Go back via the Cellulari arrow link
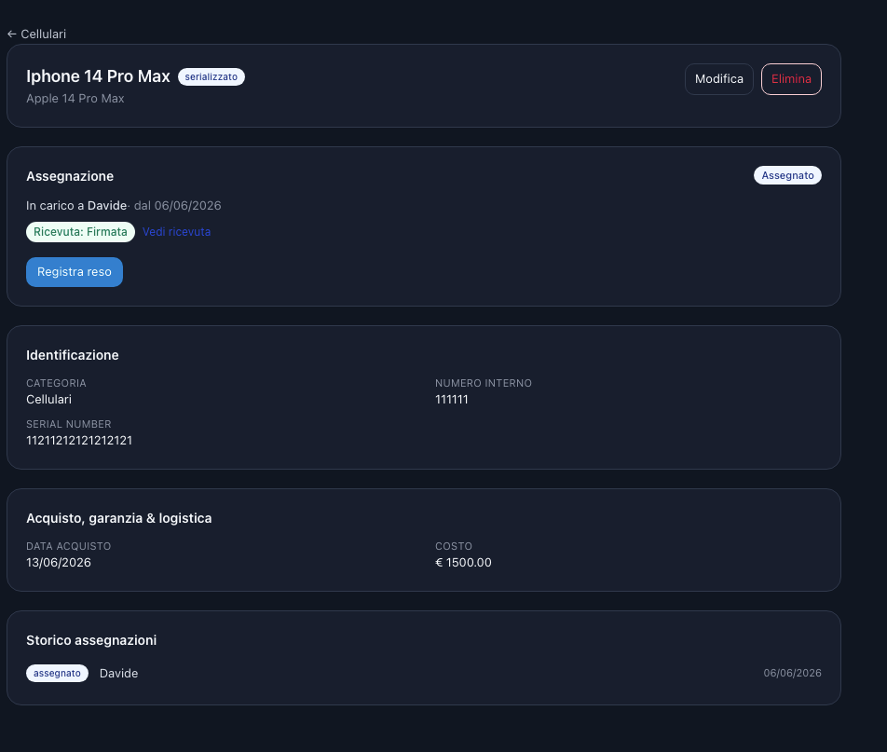887x752 pixels. [x=36, y=34]
